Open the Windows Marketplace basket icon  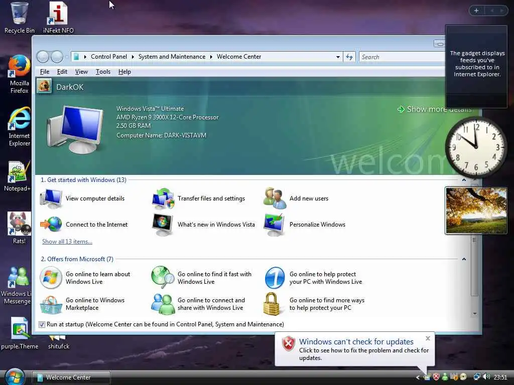point(51,304)
